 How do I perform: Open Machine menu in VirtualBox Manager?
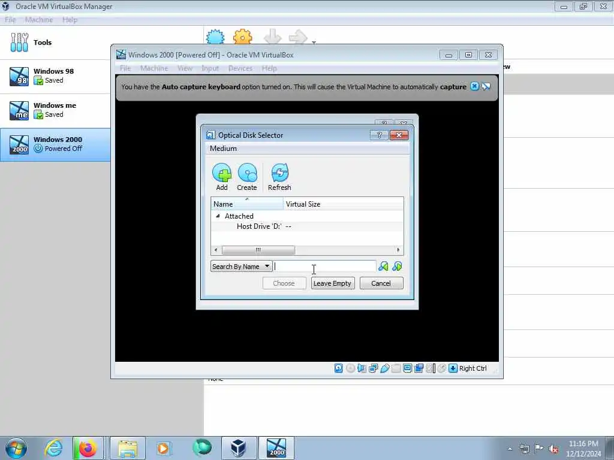pos(39,20)
